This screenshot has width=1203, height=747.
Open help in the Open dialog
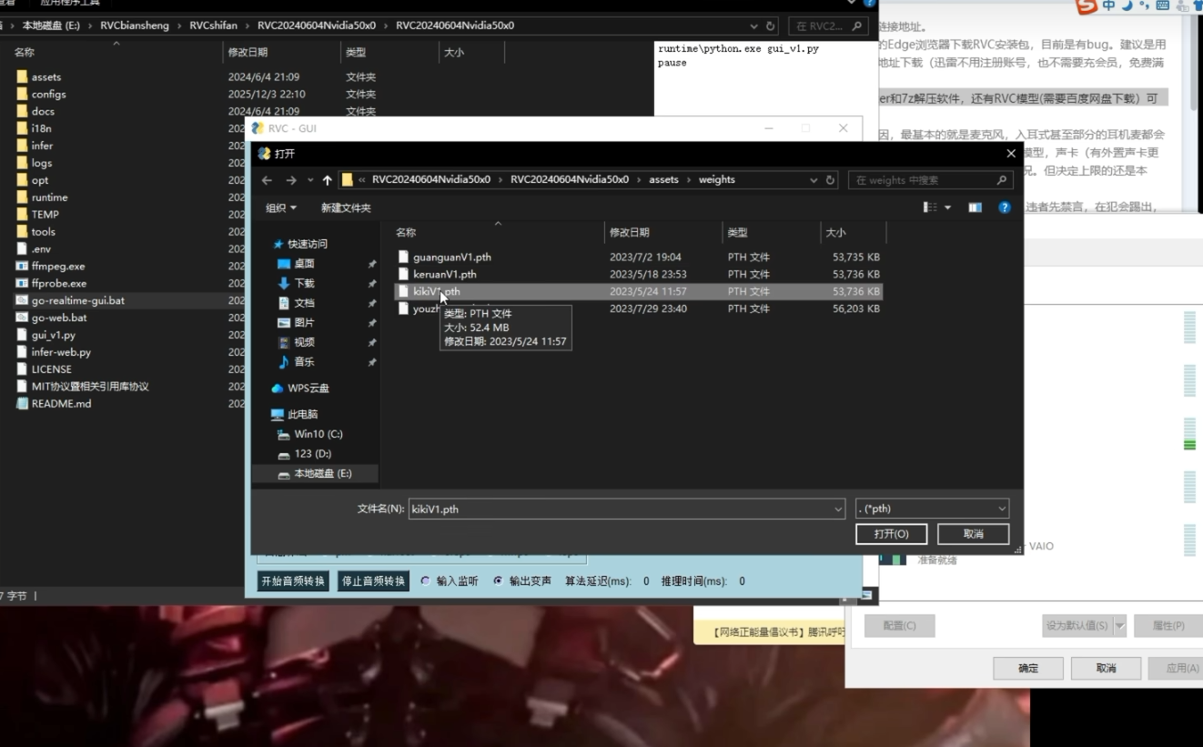click(1004, 207)
